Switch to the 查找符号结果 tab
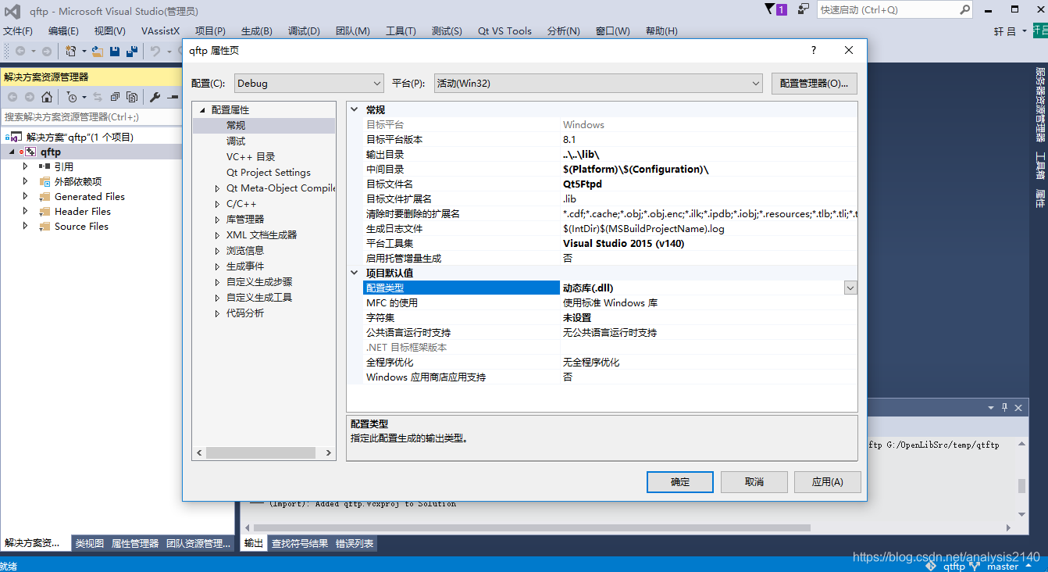Screen dimensions: 1048x572 tap(300, 543)
